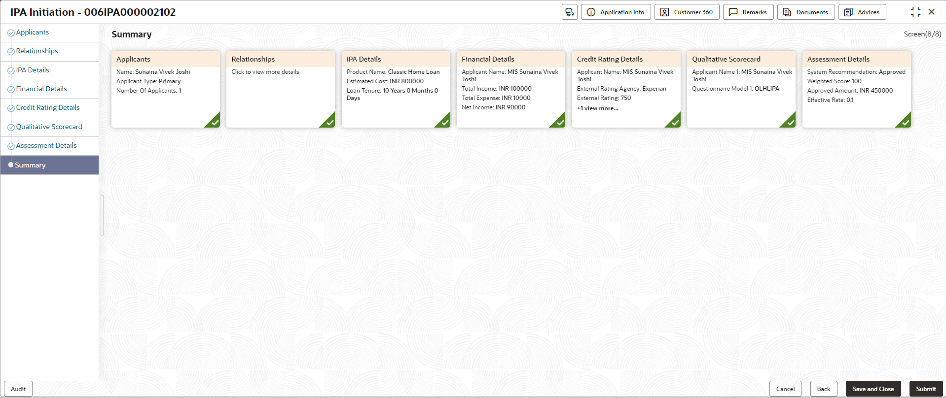Click green checkmark on Relationships card
The width and height of the screenshot is (946, 398).
[x=329, y=122]
